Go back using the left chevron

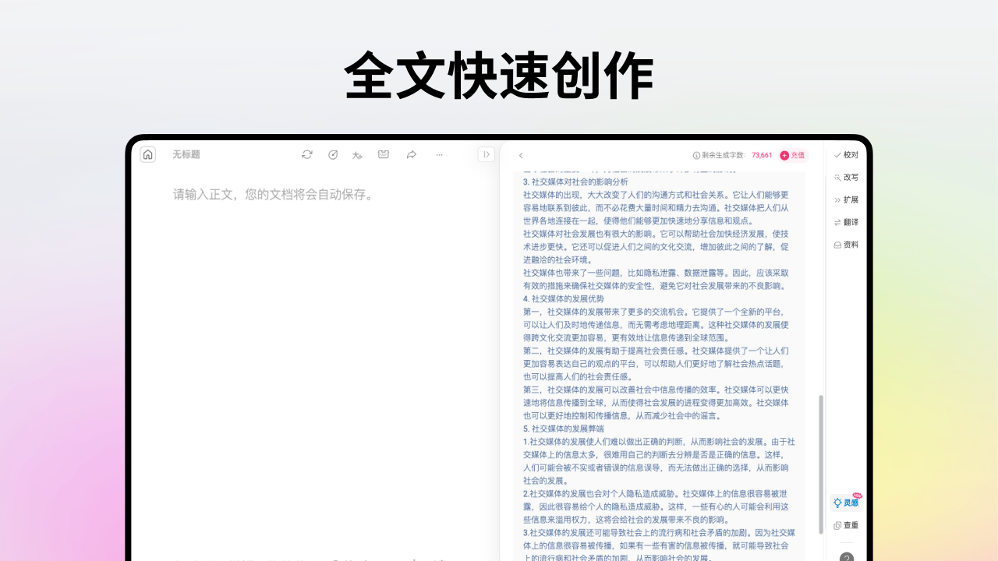[521, 155]
